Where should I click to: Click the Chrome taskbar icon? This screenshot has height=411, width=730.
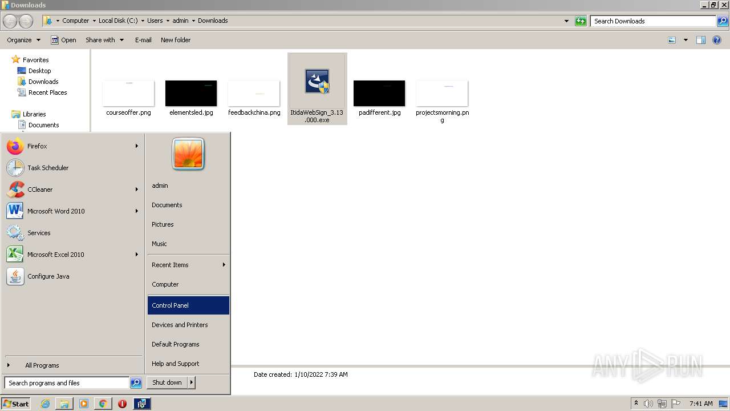[103, 404]
